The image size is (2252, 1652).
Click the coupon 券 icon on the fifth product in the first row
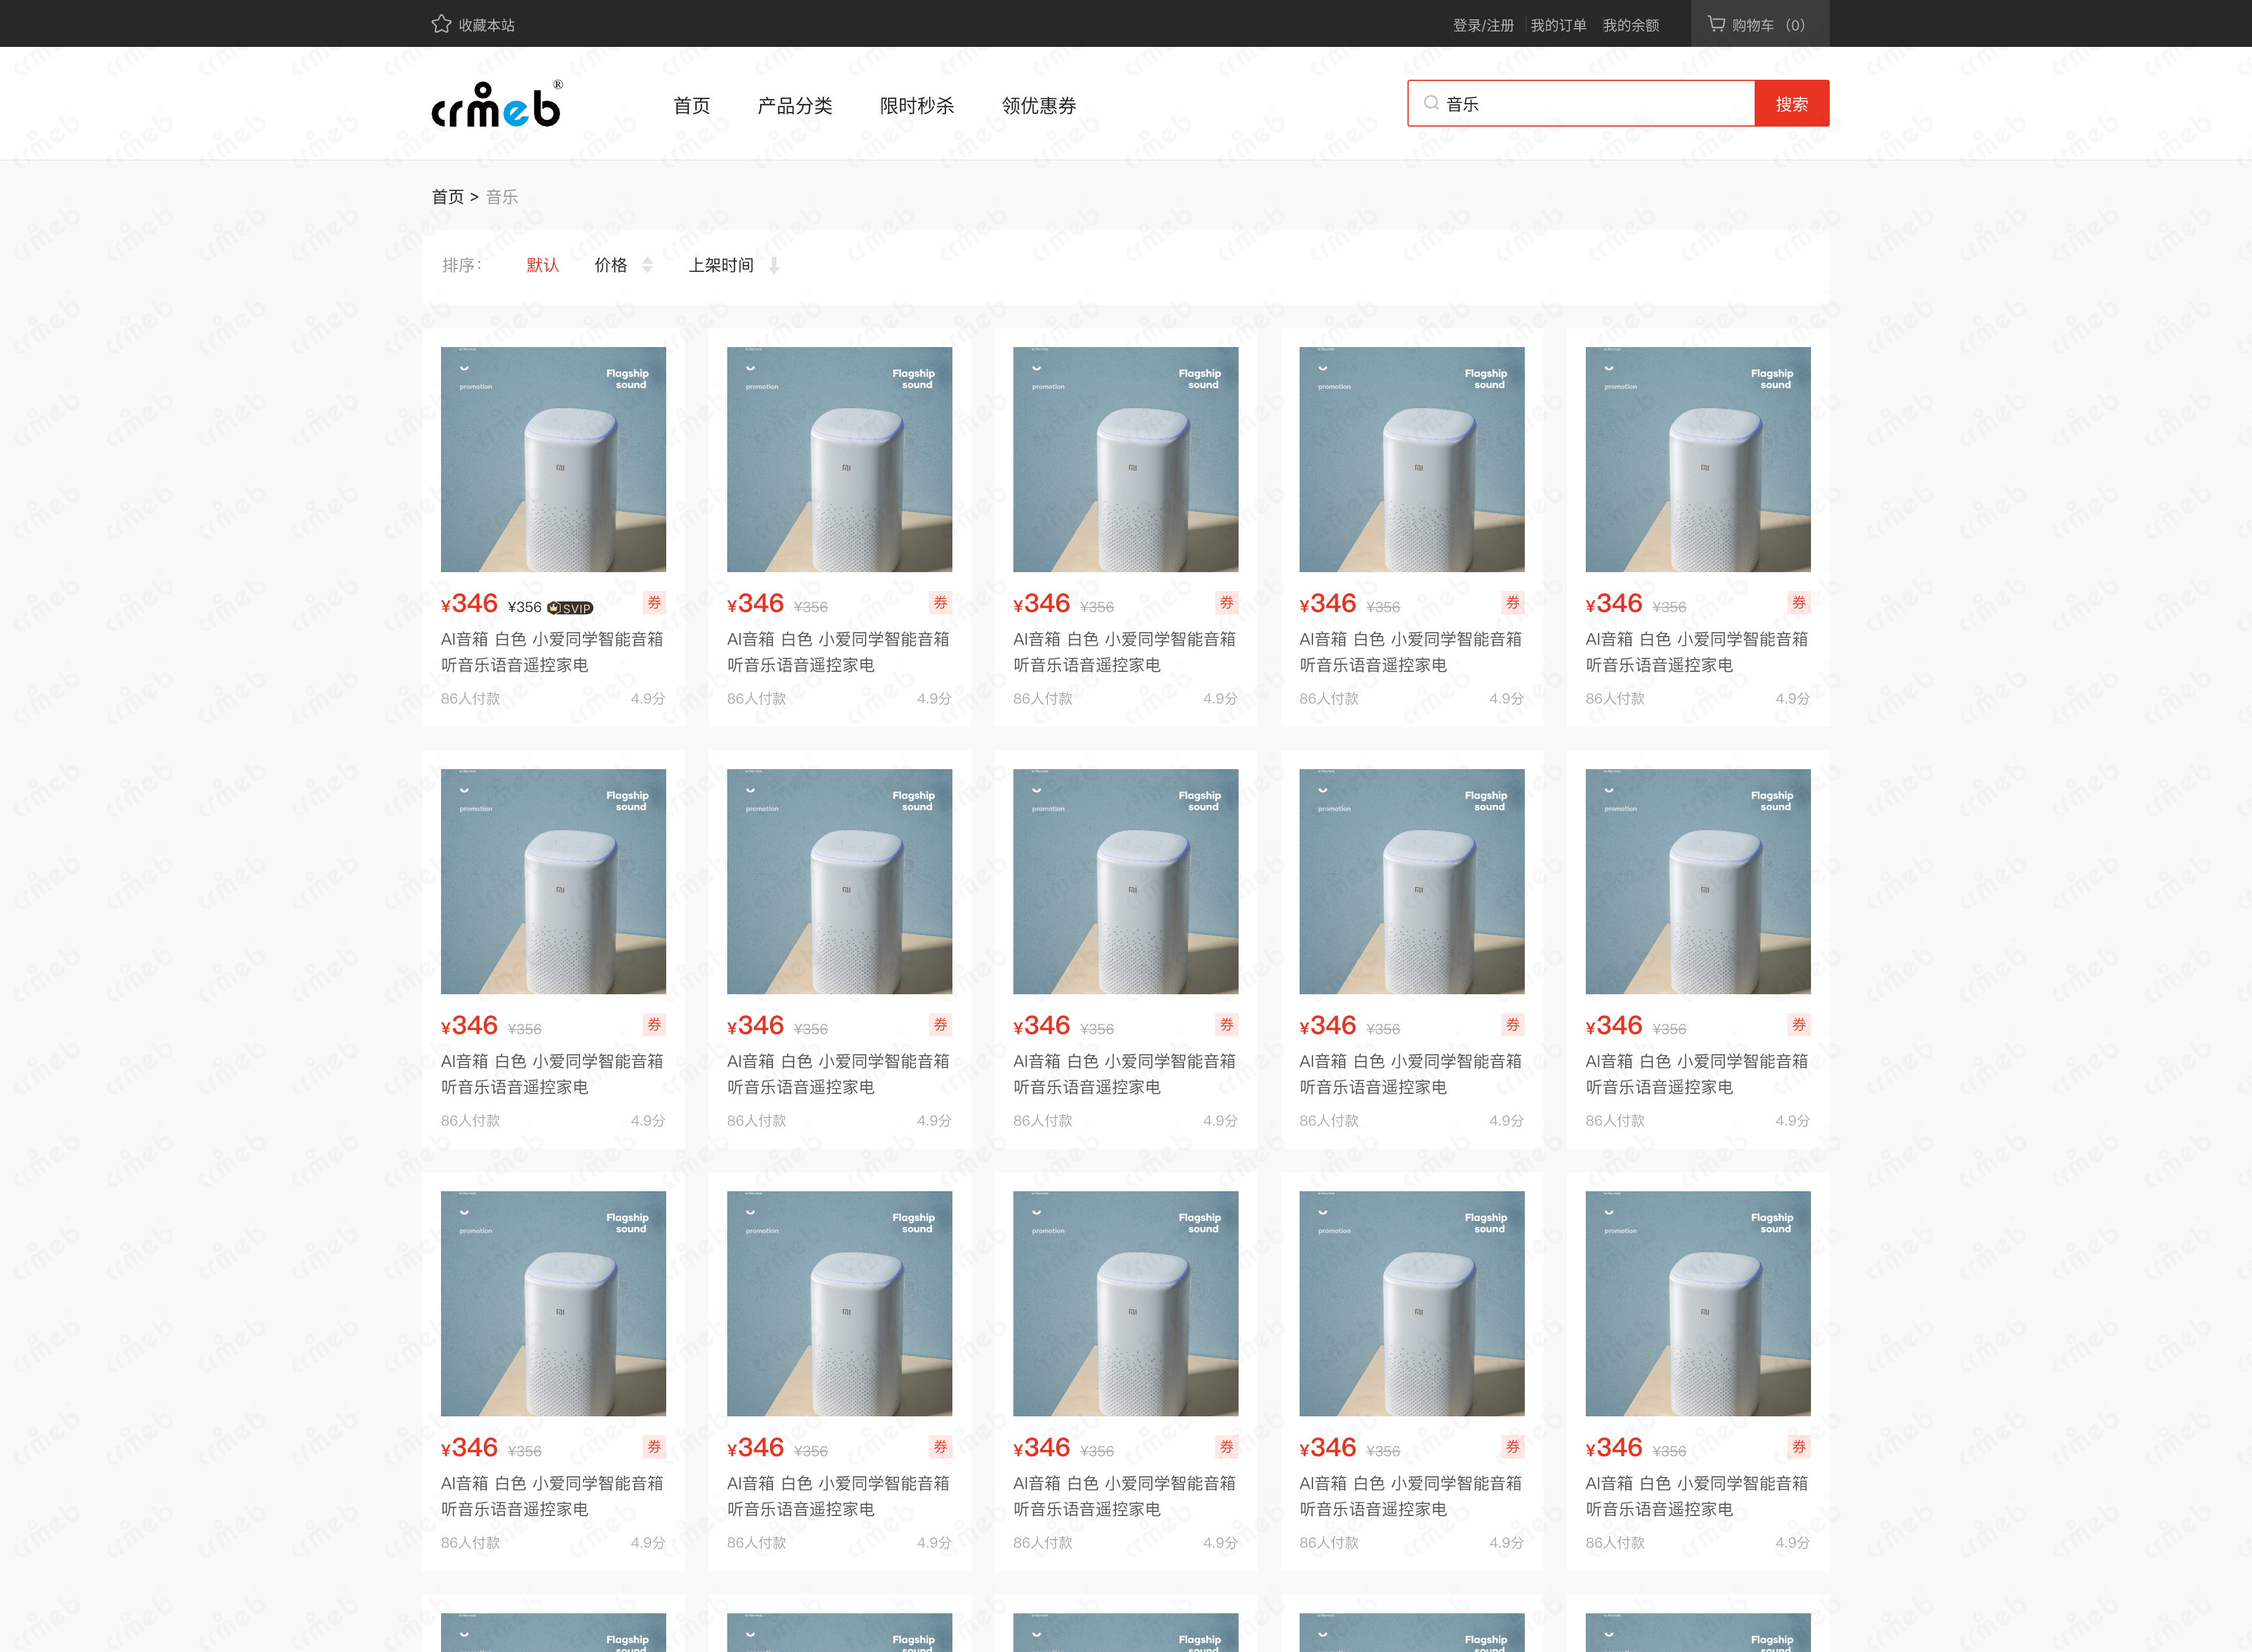tap(1799, 603)
